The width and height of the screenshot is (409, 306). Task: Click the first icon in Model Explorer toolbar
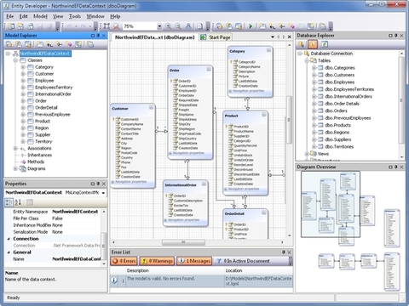click(x=9, y=44)
